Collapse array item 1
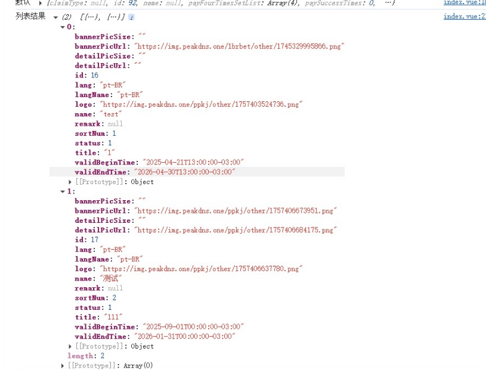 coord(63,192)
